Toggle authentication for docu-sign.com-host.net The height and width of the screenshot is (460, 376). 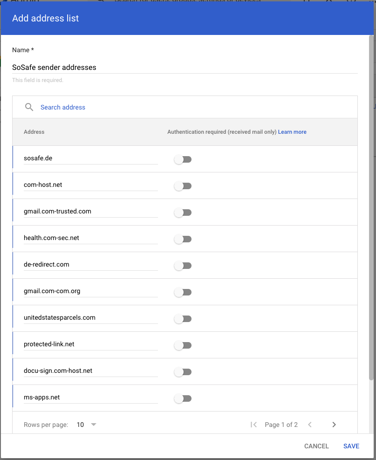pyautogui.click(x=183, y=372)
